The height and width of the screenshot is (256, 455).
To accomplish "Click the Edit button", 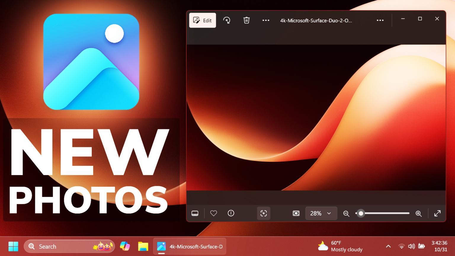I will point(202,20).
